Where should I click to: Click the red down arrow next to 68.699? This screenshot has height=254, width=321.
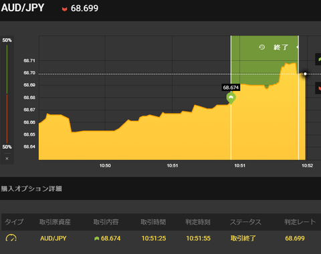click(64, 9)
